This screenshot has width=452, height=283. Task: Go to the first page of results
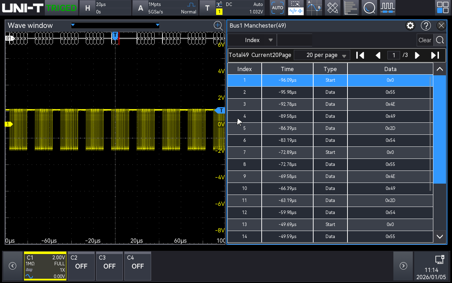[360, 55]
